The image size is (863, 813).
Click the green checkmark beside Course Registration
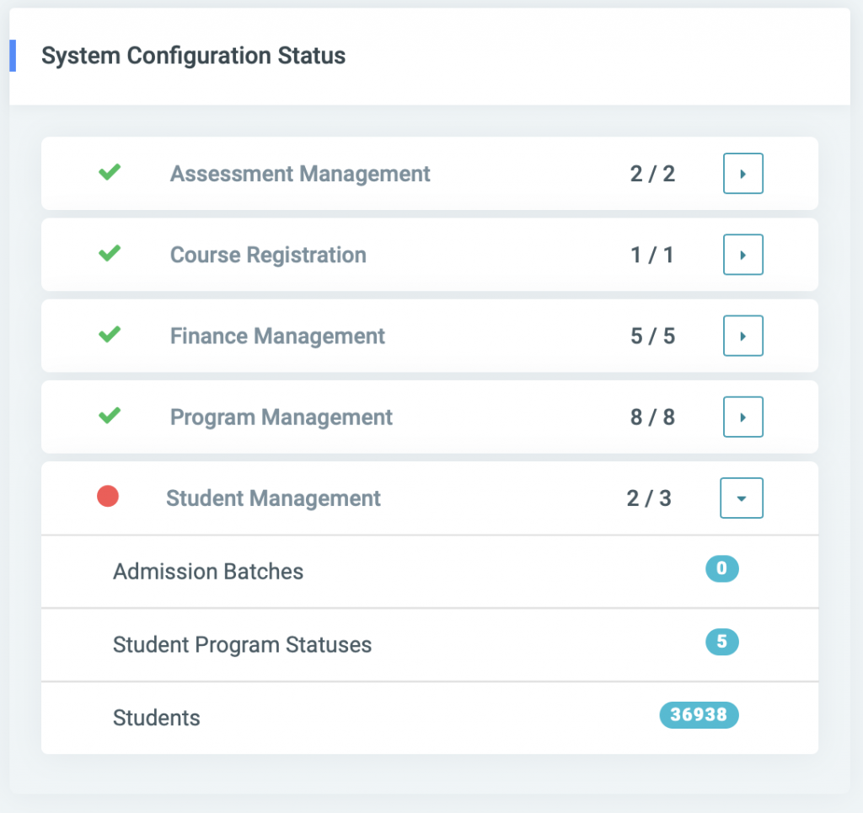109,254
